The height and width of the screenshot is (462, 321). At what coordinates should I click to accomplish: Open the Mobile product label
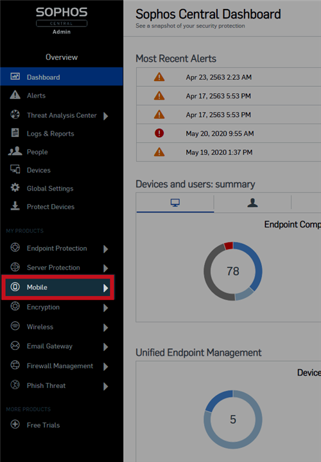pos(37,287)
